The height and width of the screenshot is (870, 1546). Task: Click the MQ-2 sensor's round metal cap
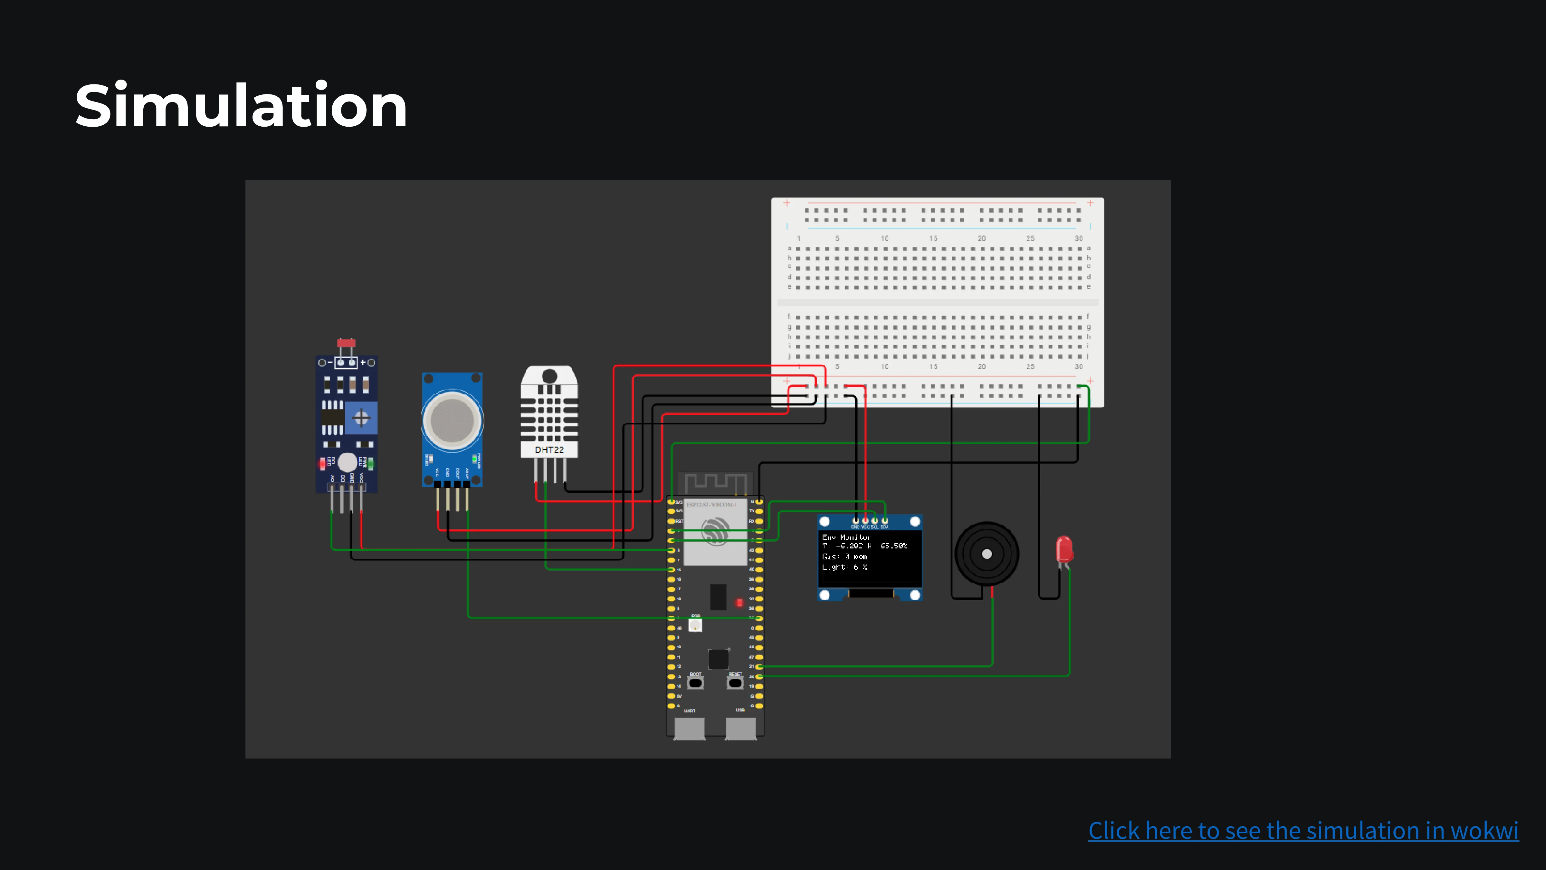452,420
